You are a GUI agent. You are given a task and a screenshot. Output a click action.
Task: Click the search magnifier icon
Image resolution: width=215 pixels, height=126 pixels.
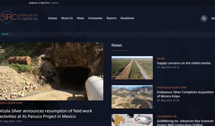(x=204, y=18)
